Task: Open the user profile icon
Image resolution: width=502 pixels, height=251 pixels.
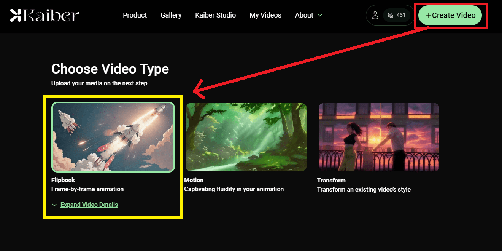Action: 375,15
